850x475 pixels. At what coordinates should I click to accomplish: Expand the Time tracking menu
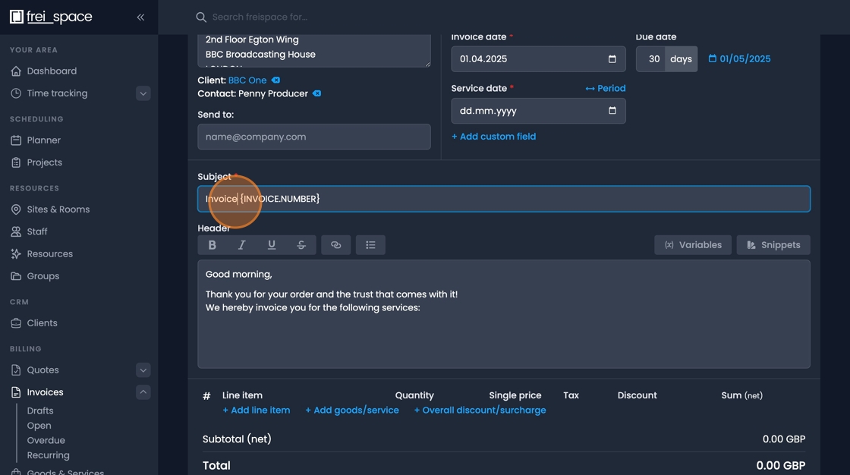click(143, 93)
